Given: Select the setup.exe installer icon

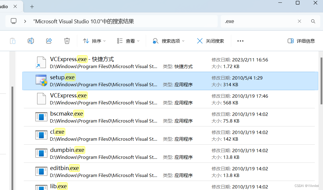Looking at the screenshot, I should click(41, 80).
